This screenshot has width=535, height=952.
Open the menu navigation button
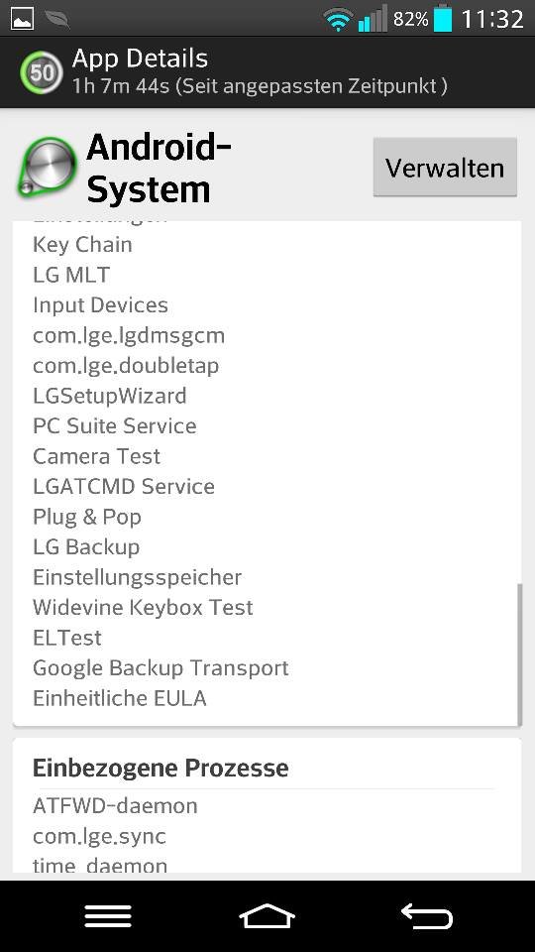108,915
